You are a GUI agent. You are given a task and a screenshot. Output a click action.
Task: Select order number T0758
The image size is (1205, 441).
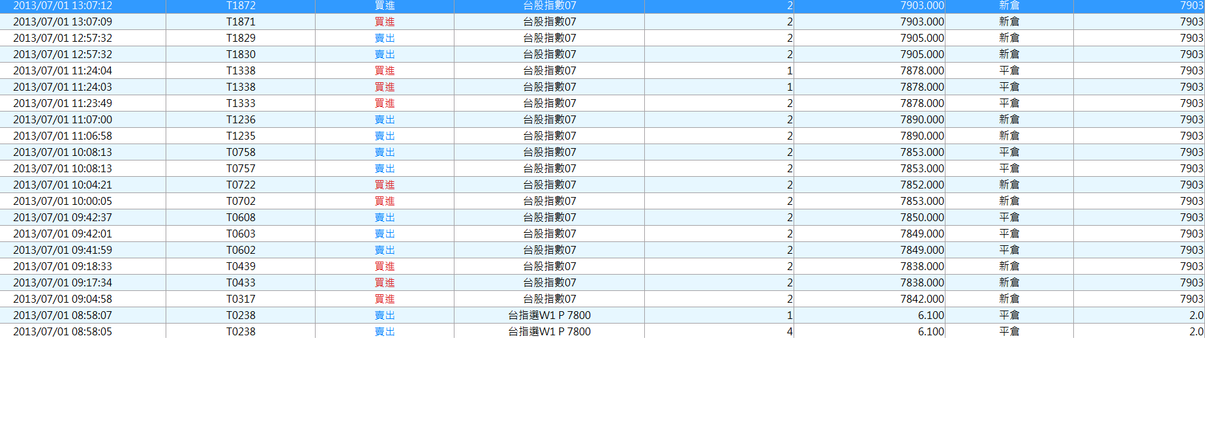tap(241, 152)
